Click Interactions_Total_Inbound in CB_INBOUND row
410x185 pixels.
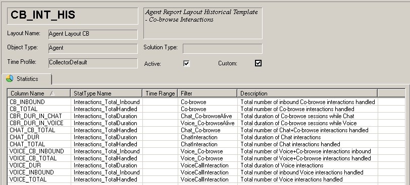point(107,102)
